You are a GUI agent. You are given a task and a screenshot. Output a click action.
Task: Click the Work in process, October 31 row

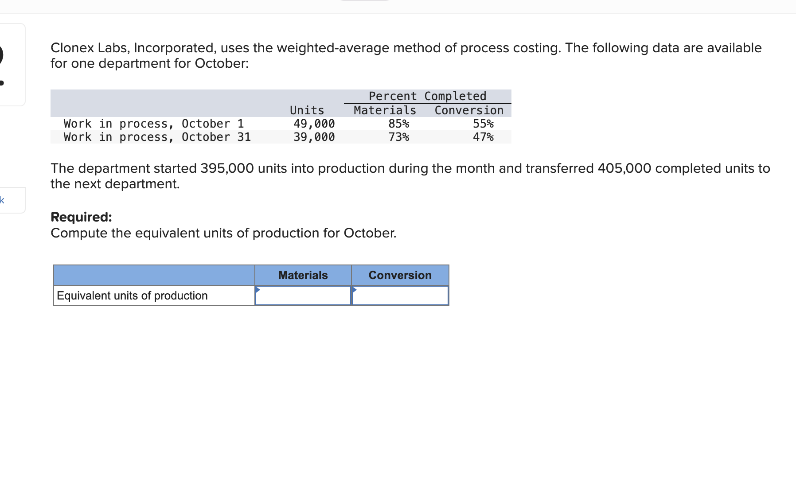click(157, 137)
